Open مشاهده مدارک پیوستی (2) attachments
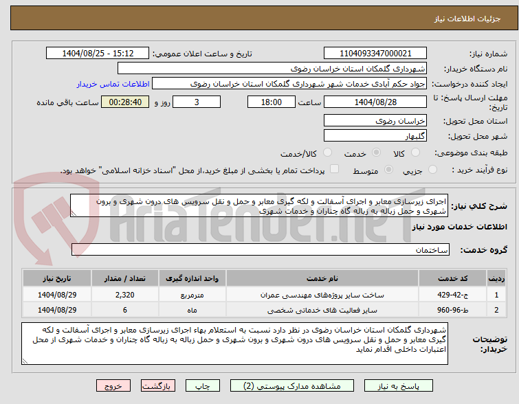The image size is (519, 404). (x=292, y=386)
